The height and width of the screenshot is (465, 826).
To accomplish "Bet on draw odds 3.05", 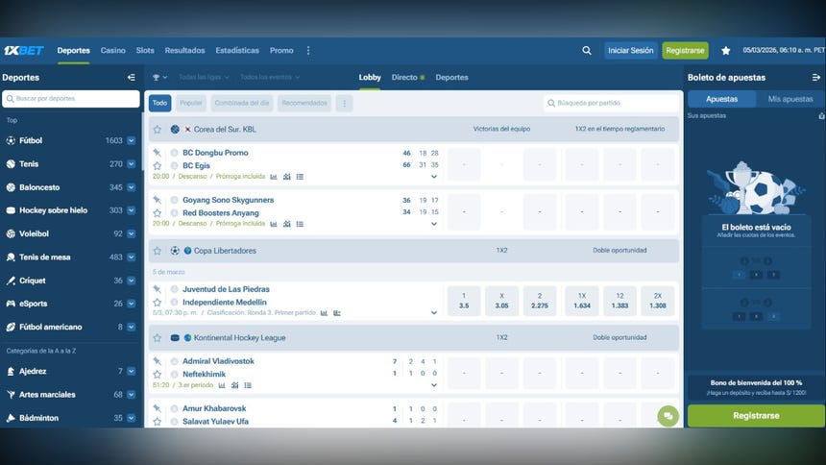I will coord(501,301).
